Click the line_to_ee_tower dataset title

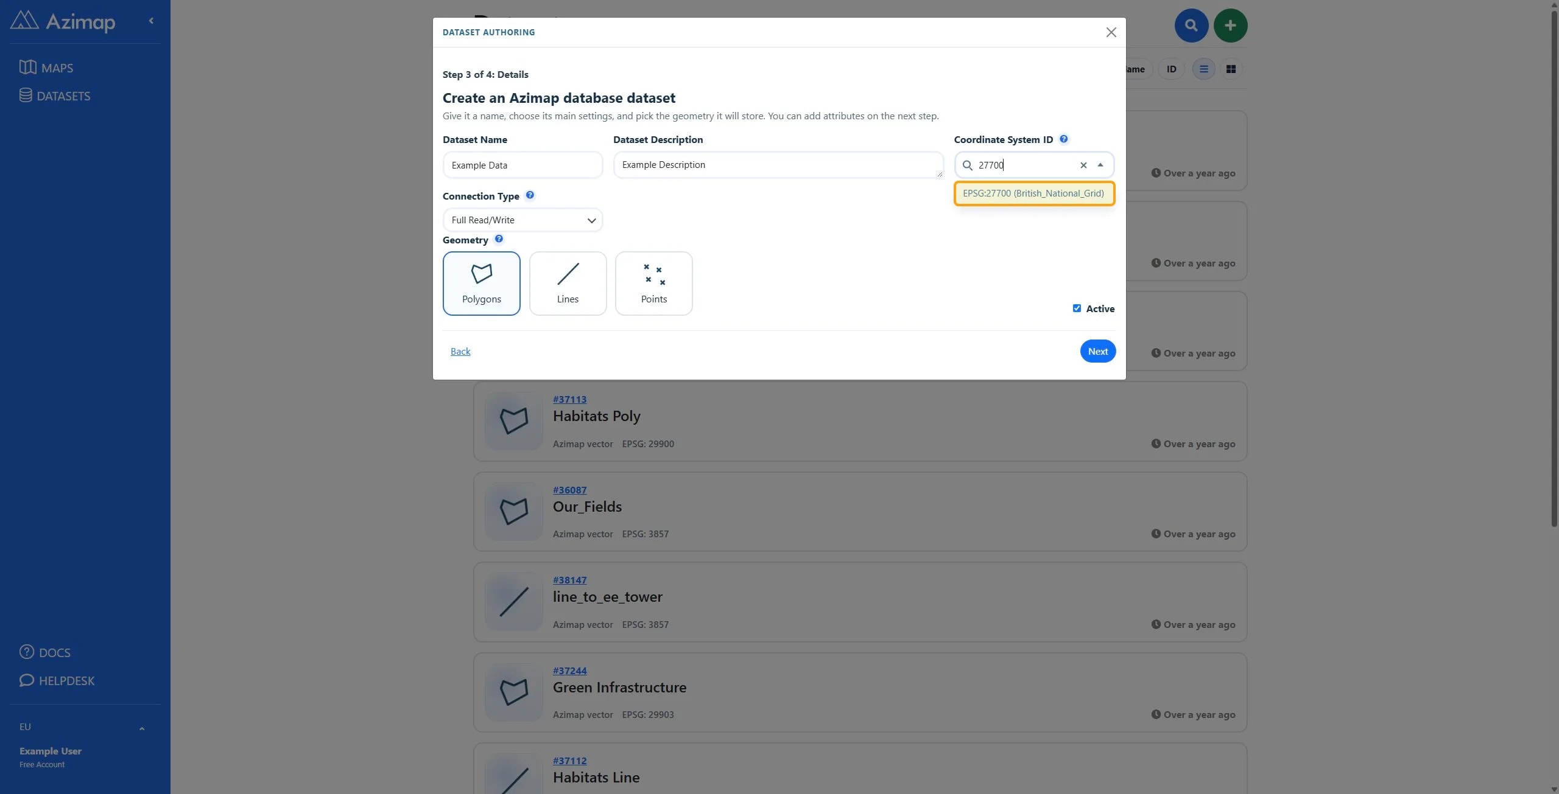pos(607,597)
